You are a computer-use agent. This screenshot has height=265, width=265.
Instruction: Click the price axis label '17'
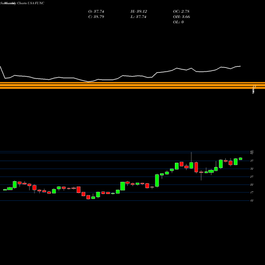tap(252, 192)
